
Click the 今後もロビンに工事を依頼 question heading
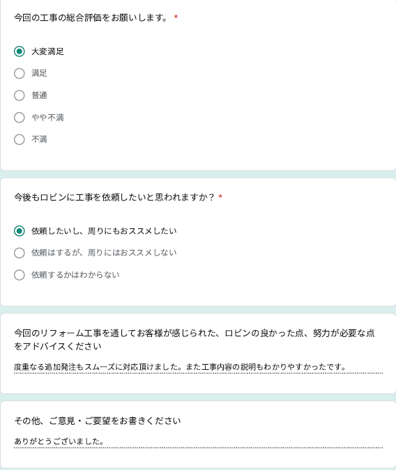click(114, 197)
